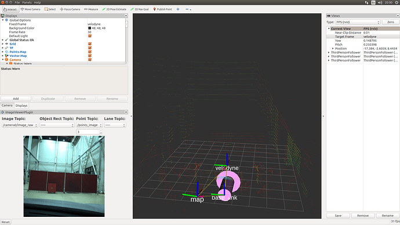Viewport: 400px width, 225px height.
Task: Toggle the Grid display checkbox
Action: (90, 44)
